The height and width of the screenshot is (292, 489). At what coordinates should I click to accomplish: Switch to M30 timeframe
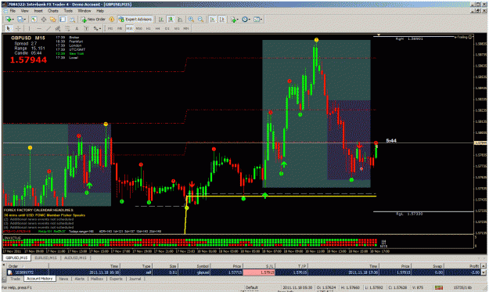tap(138, 28)
